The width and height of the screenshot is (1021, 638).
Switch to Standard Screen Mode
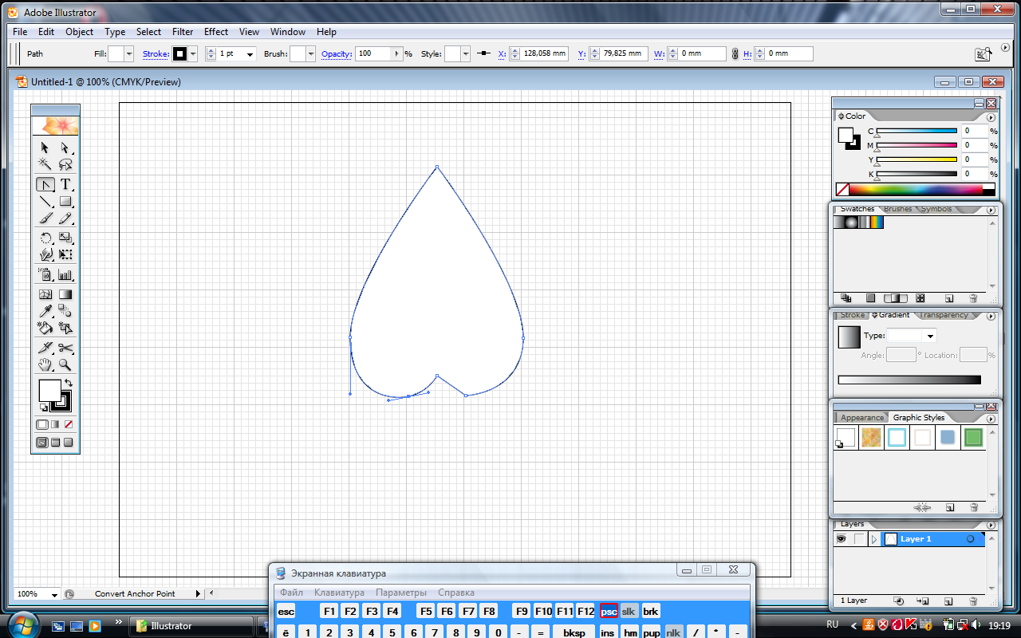click(x=42, y=443)
